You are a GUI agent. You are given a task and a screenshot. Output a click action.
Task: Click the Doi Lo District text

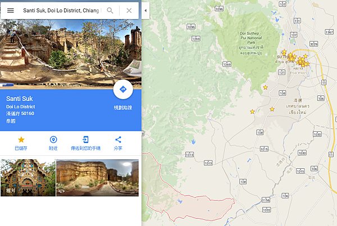tap(20, 107)
